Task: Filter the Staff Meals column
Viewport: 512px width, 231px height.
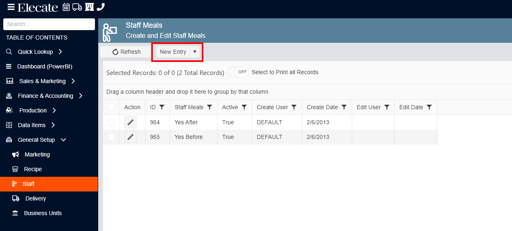Action: point(210,107)
